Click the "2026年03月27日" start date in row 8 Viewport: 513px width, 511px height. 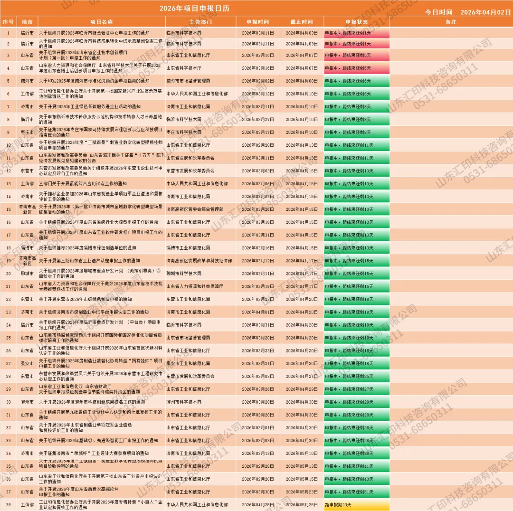point(258,119)
